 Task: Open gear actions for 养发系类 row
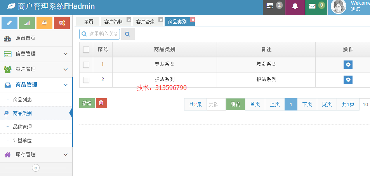click(x=348, y=65)
